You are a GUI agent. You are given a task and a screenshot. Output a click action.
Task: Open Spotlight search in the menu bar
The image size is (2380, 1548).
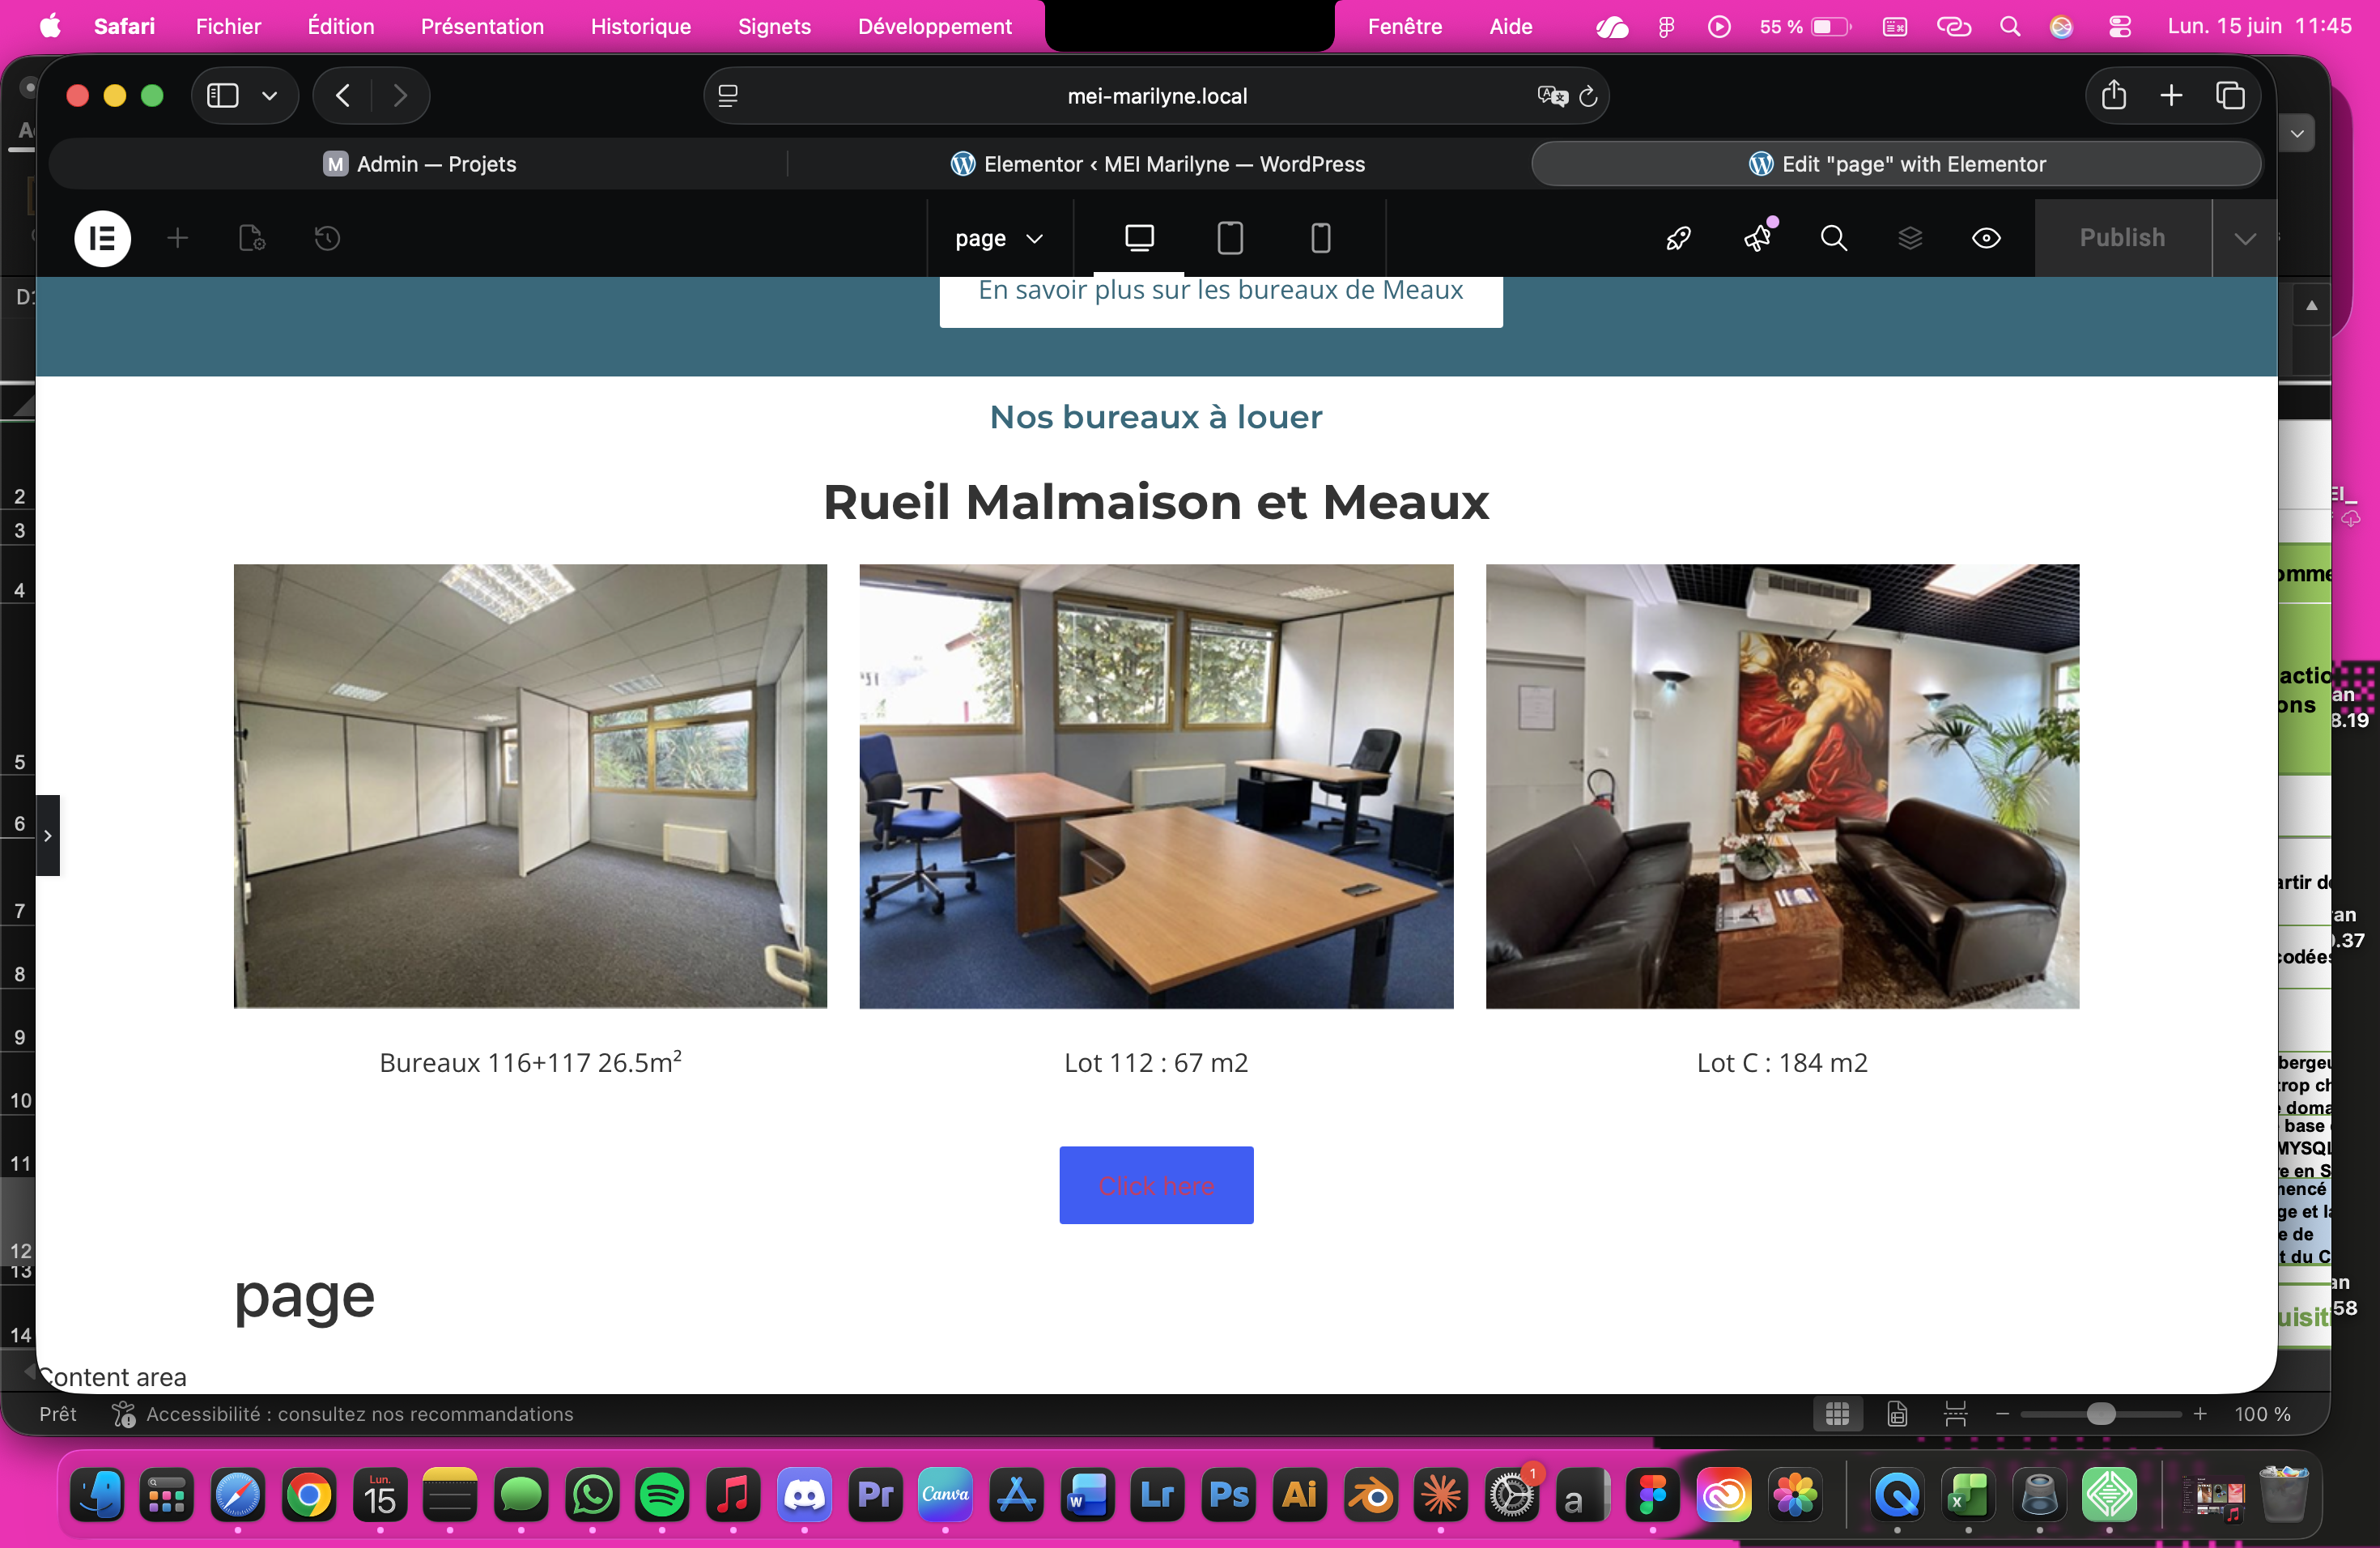click(x=2010, y=26)
